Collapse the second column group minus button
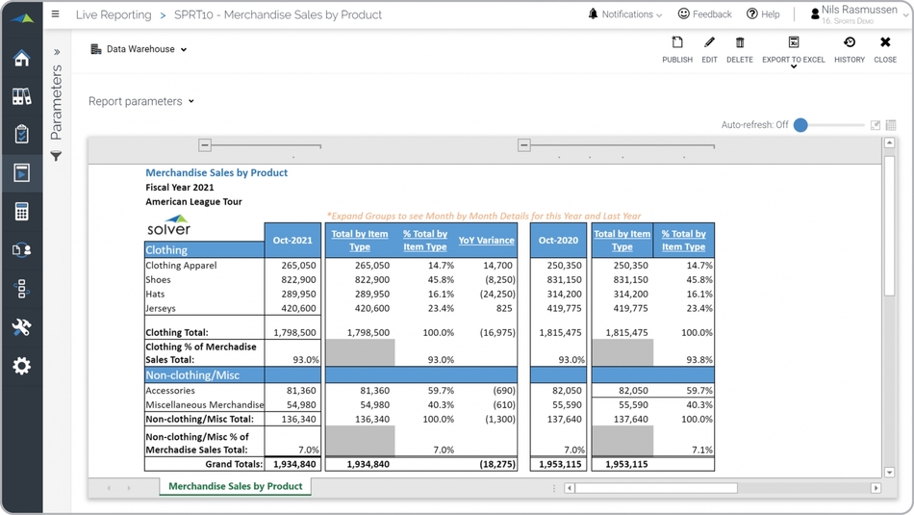This screenshot has height=515, width=914. 524,145
